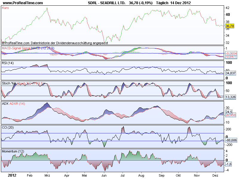Viewport: 239px width, 179px height.
Task: Click the 36,78 (-0,19%) quote in header
Action: 140,3
